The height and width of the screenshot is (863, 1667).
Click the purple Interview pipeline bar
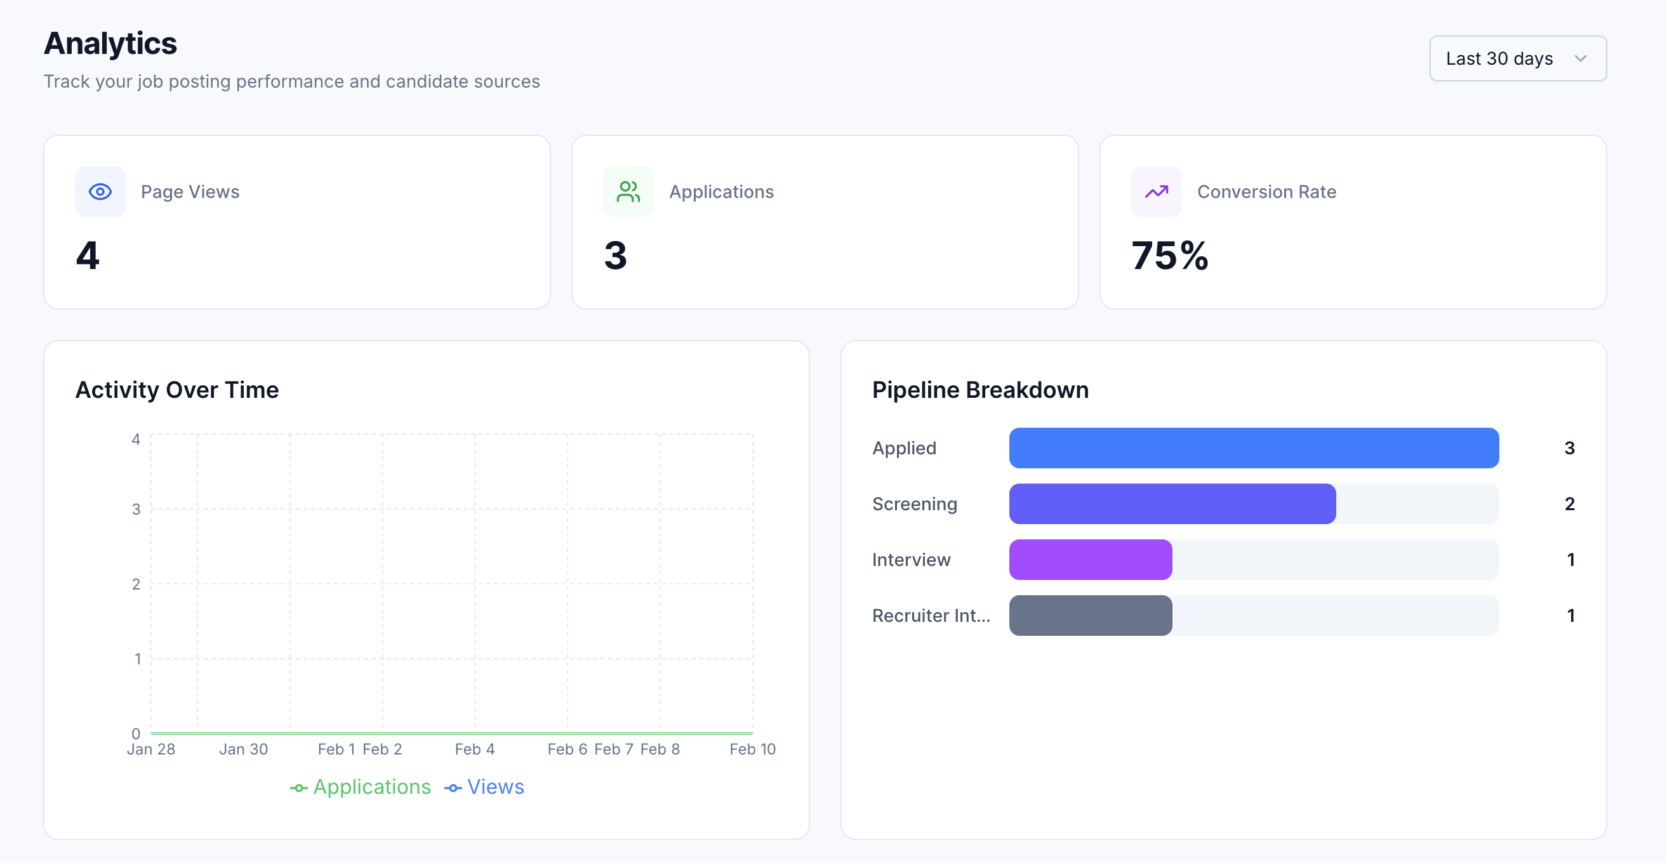(x=1091, y=560)
